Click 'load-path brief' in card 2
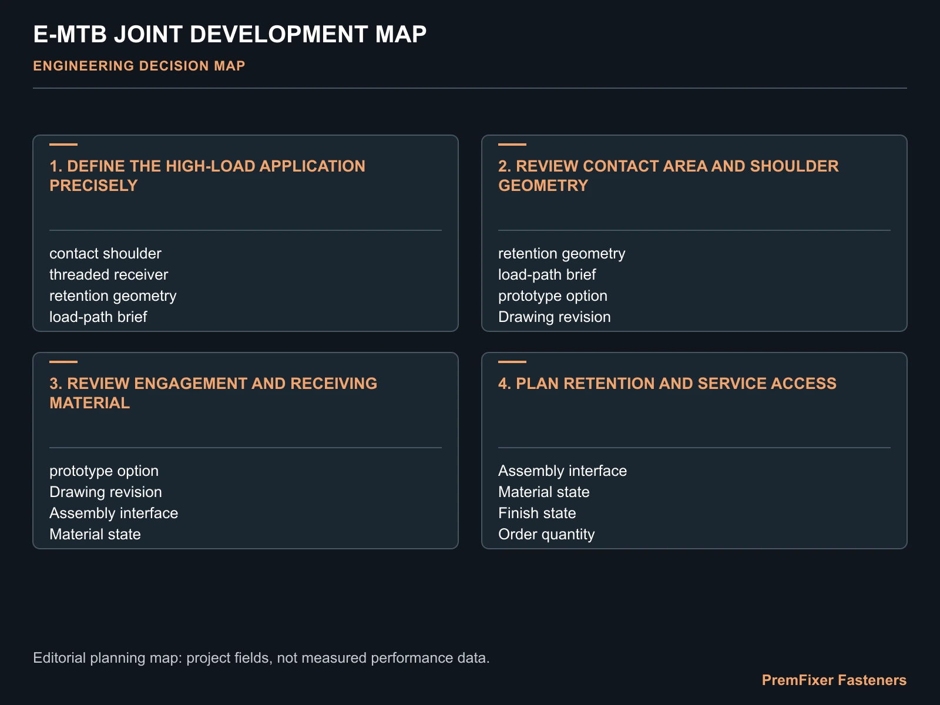The image size is (940, 705). [547, 274]
